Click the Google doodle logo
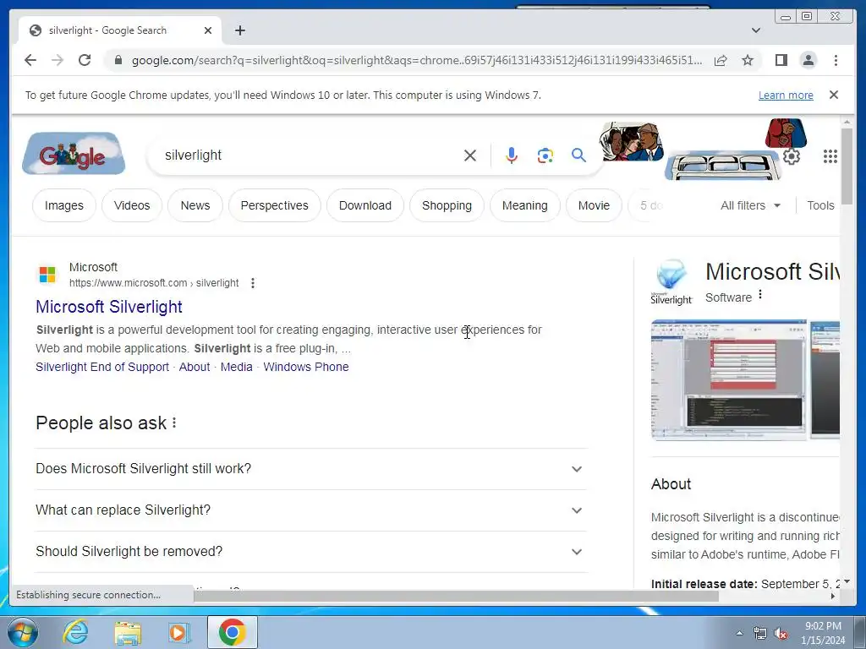The image size is (866, 649). (x=74, y=154)
